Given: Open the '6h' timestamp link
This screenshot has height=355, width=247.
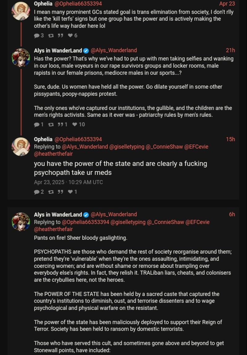Looking at the screenshot, I should 232,214.
